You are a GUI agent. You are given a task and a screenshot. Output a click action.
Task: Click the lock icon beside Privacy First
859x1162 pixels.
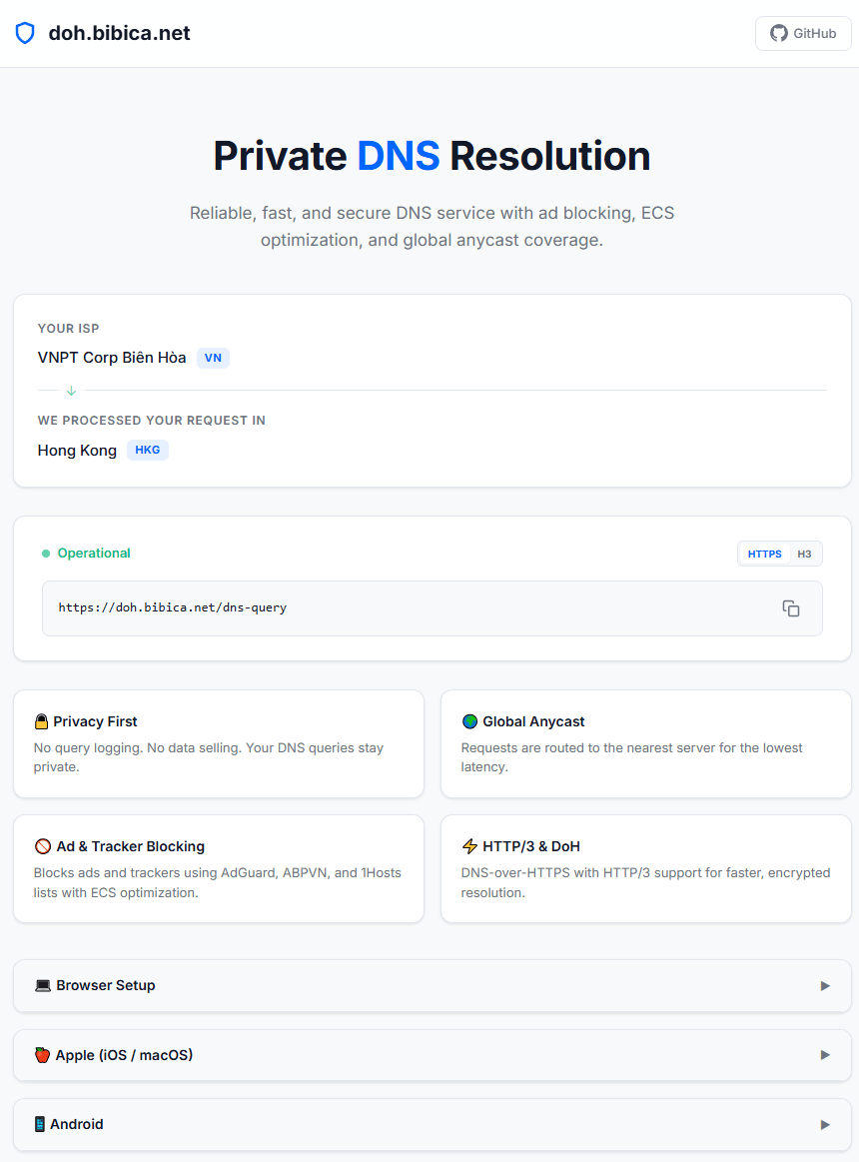point(42,721)
